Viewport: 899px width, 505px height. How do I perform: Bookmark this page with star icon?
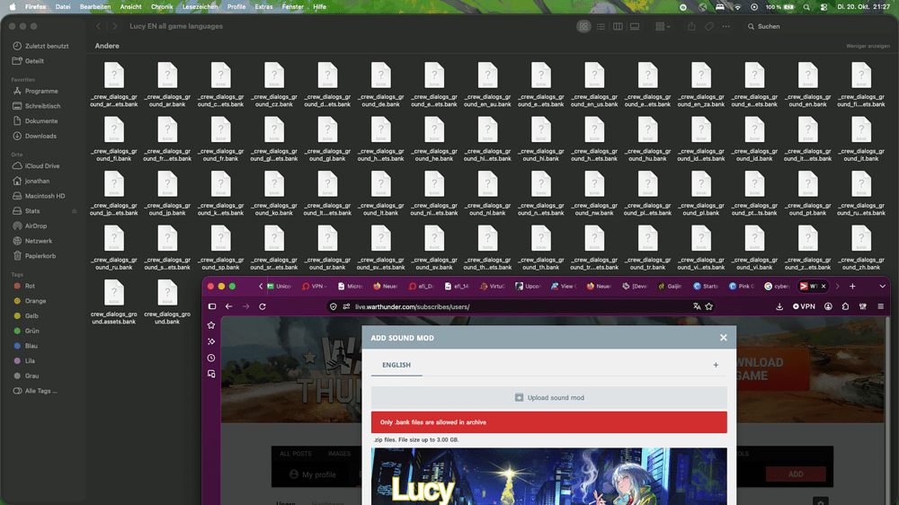[709, 306]
